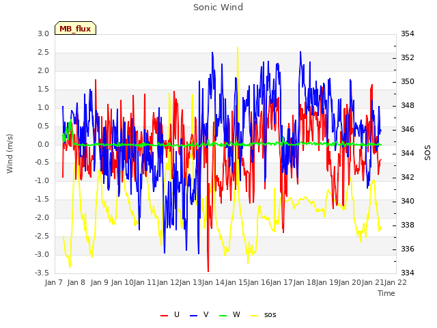Click the 3.0 left axis tick label
This screenshot has height=328, width=437.
click(44, 33)
